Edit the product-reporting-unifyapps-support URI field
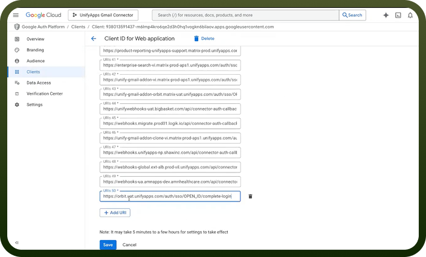 (x=170, y=51)
